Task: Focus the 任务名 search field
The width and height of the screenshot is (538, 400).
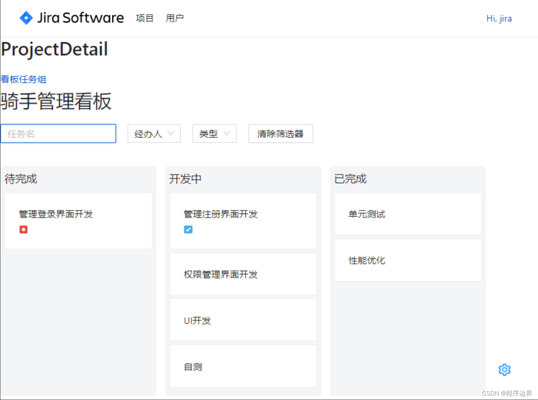Action: coord(58,134)
